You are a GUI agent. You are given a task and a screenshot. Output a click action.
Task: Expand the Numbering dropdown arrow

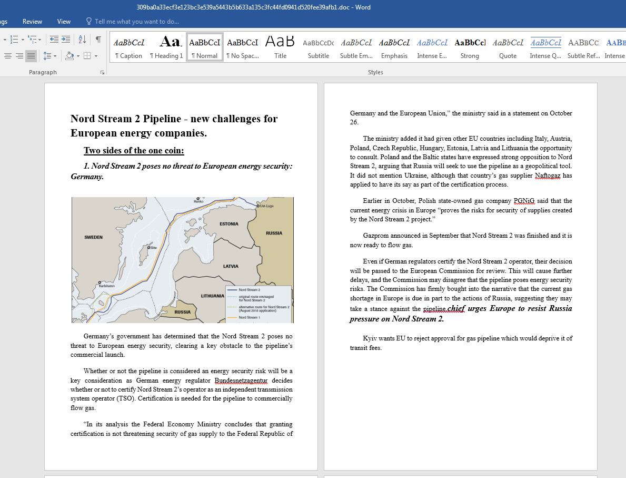(23, 40)
